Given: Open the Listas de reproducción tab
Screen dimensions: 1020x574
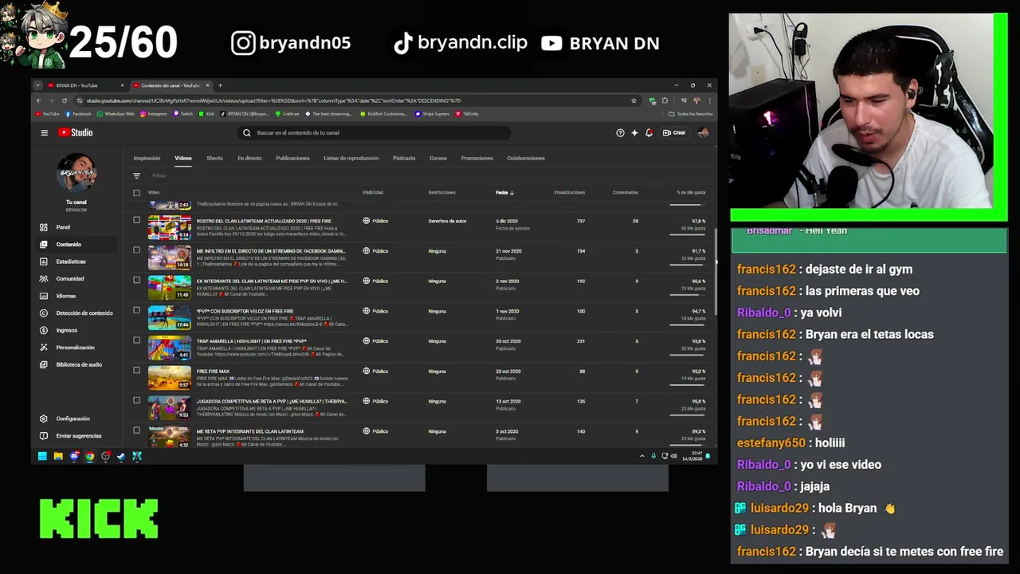Looking at the screenshot, I should coord(351,158).
